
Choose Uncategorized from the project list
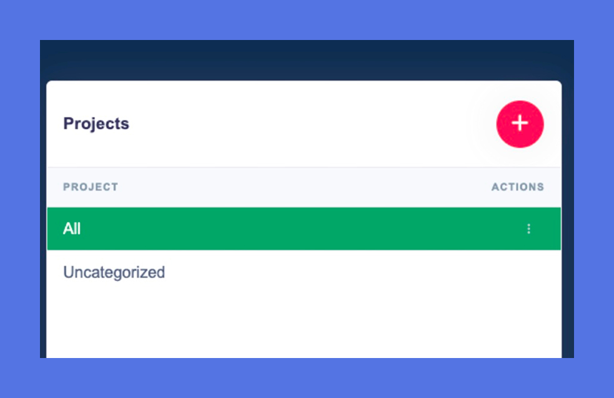114,272
